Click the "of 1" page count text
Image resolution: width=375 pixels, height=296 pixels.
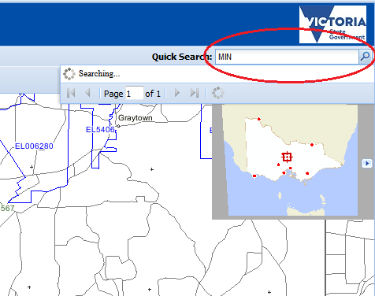[153, 94]
